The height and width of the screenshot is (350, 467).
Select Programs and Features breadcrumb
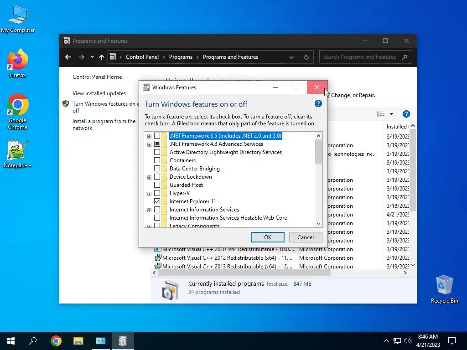tap(230, 57)
